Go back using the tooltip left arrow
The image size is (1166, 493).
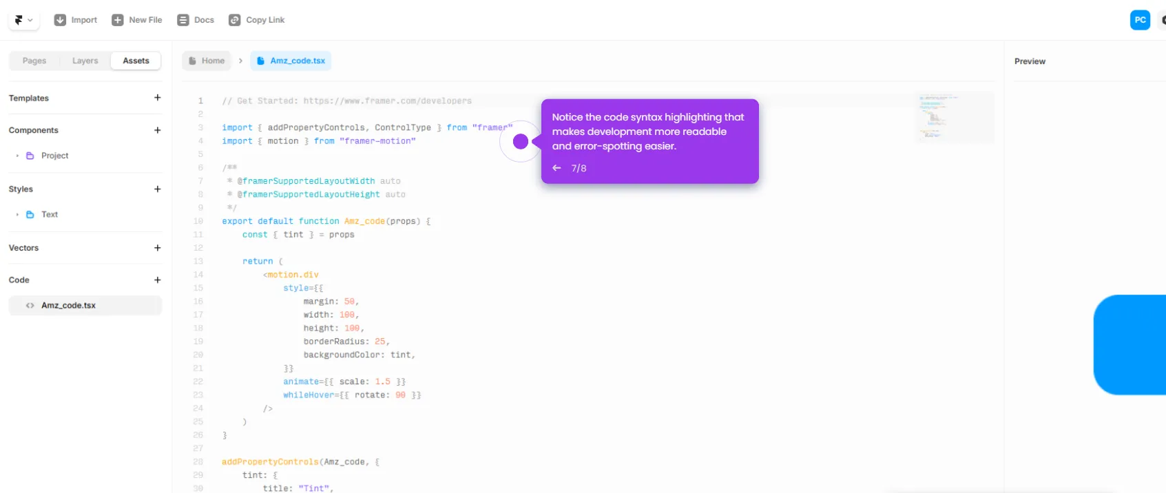[556, 168]
